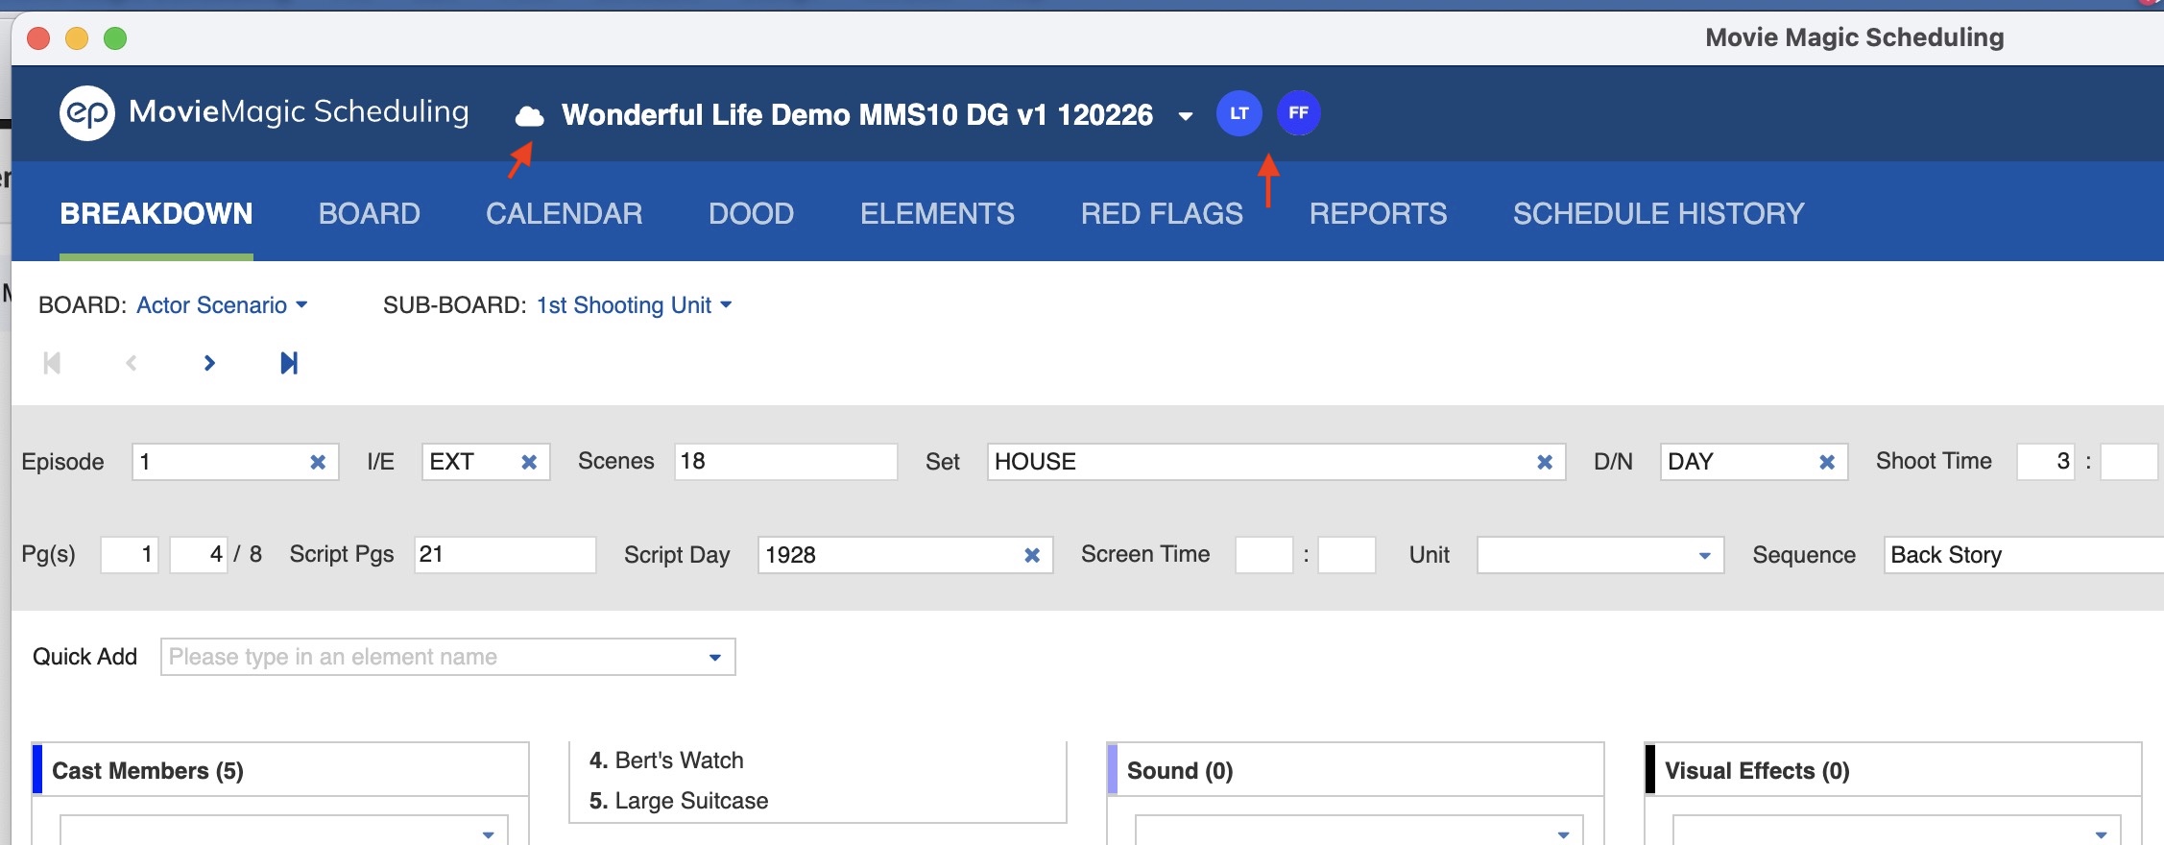Switch to the RED FLAGS tab
The image size is (2164, 845).
pos(1162,213)
